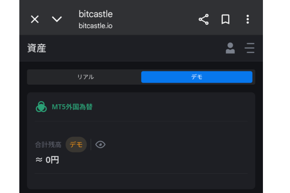Click the ≈ 0円 balance amount
Viewport: 290px width, 193px height.
point(47,160)
